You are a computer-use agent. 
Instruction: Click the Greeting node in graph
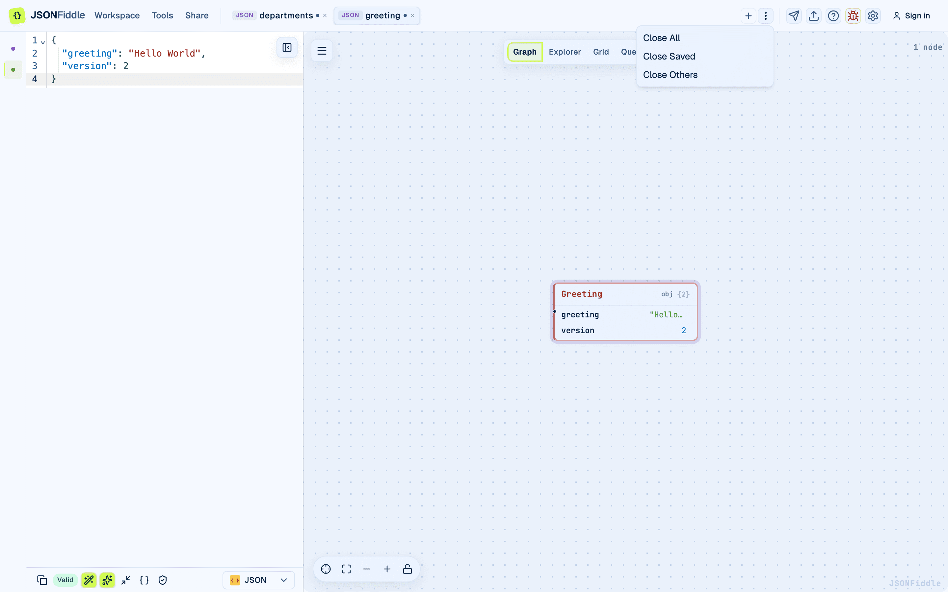pos(625,312)
